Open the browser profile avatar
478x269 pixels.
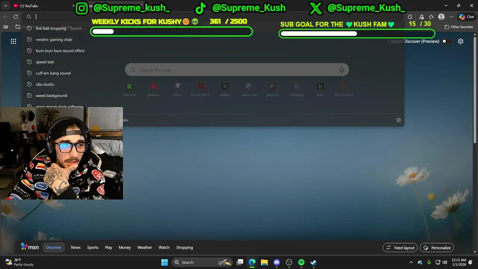(441, 17)
